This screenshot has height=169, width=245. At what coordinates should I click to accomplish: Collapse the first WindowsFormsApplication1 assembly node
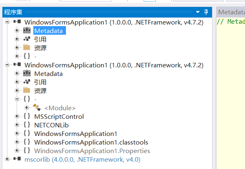(x=7, y=22)
